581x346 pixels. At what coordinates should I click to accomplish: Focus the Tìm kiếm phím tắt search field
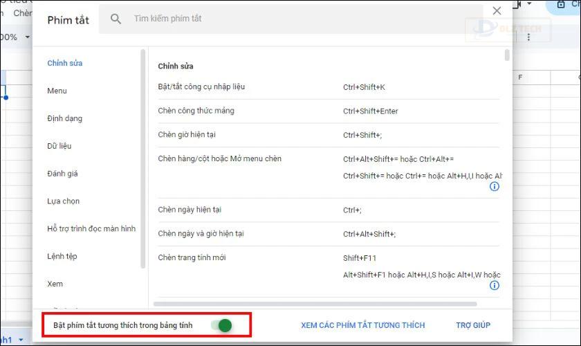[291, 19]
